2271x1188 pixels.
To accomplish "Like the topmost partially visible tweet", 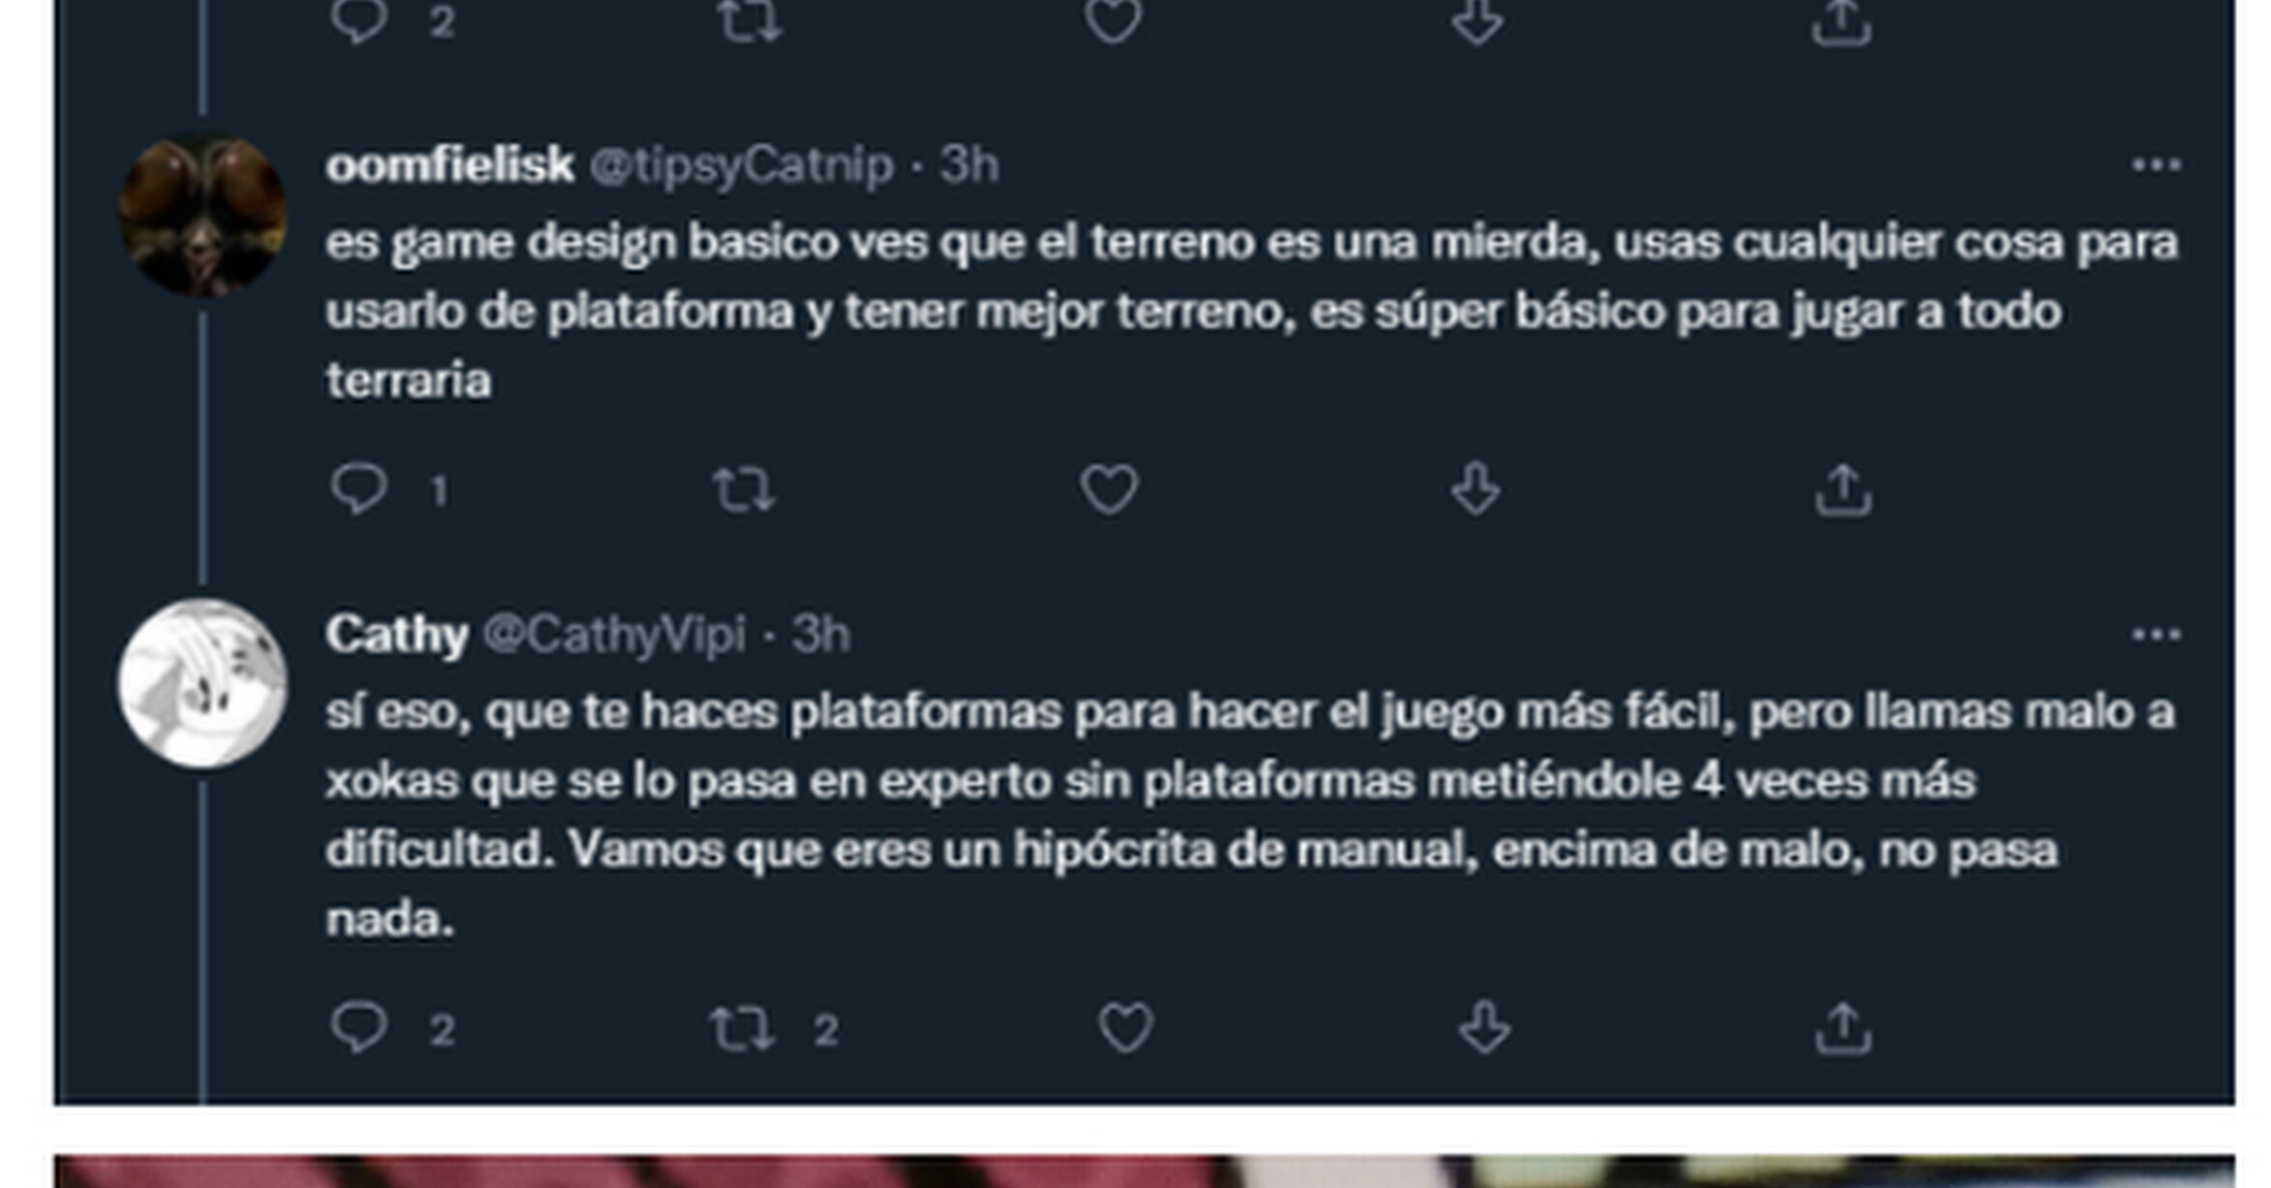I will 1112,21.
